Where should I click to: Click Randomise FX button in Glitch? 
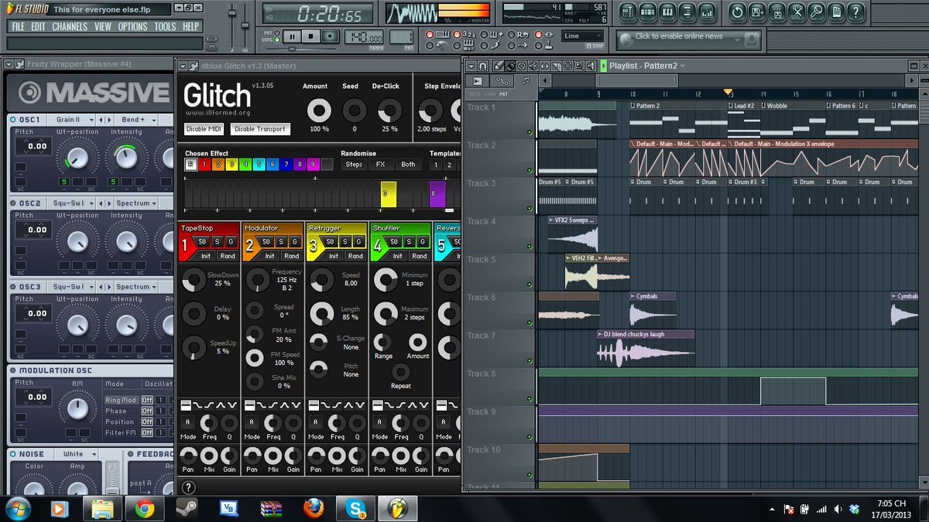pos(380,165)
